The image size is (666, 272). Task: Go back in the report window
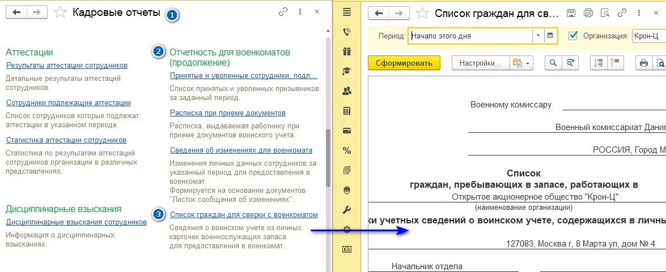pos(379,13)
